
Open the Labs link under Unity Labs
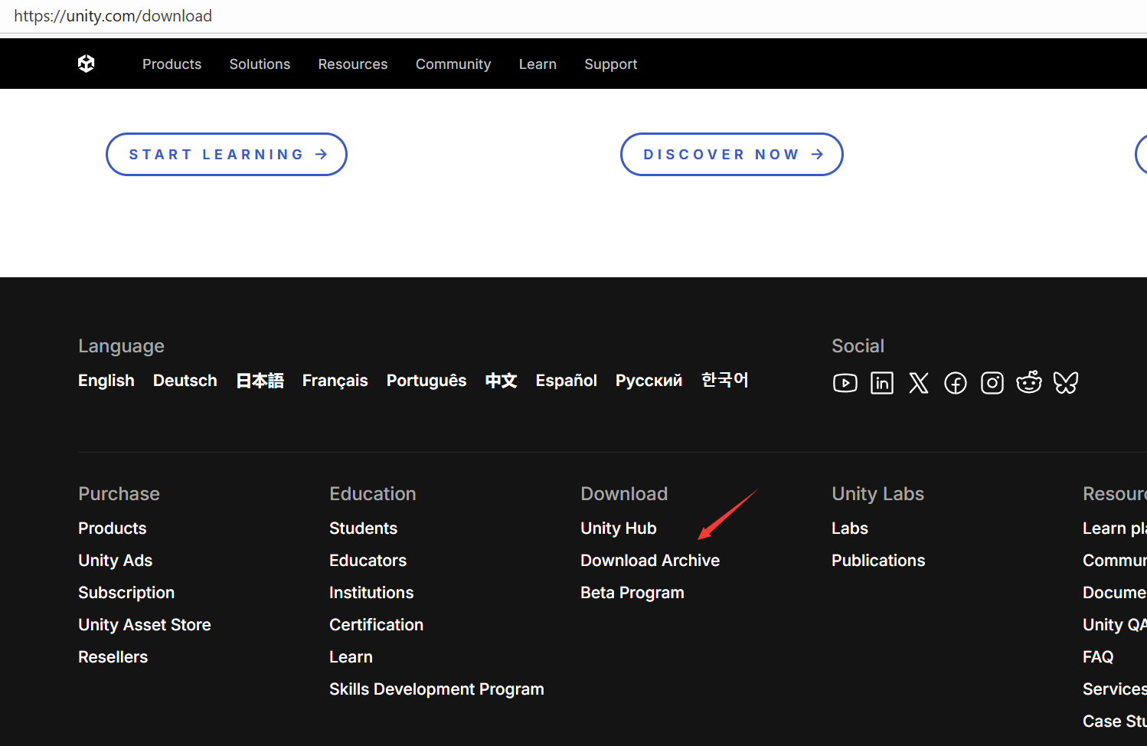[x=850, y=528]
